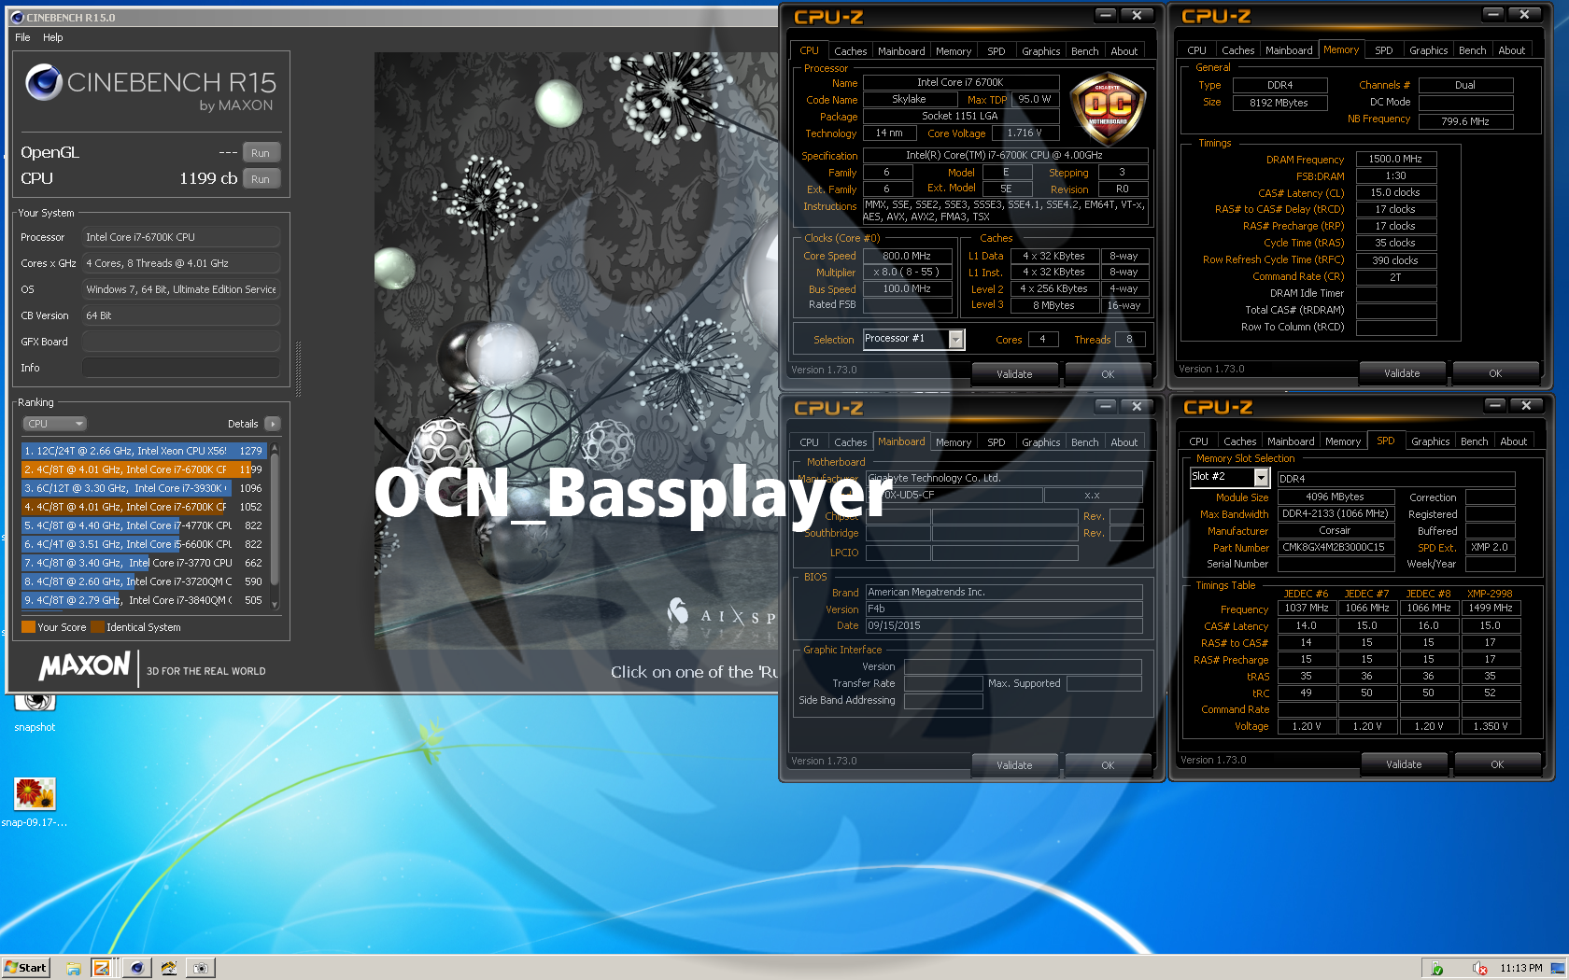Run the OpenGL benchmark
The height and width of the screenshot is (980, 1569).
(261, 153)
